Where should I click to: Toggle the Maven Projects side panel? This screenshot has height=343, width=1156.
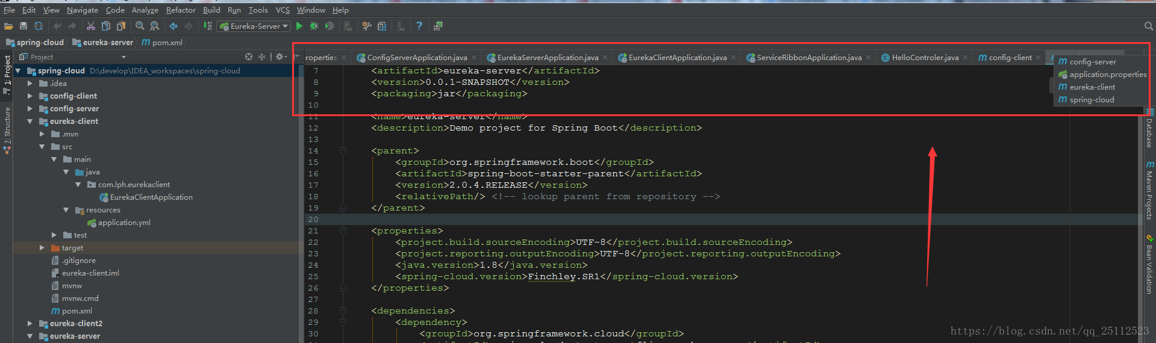[1149, 190]
